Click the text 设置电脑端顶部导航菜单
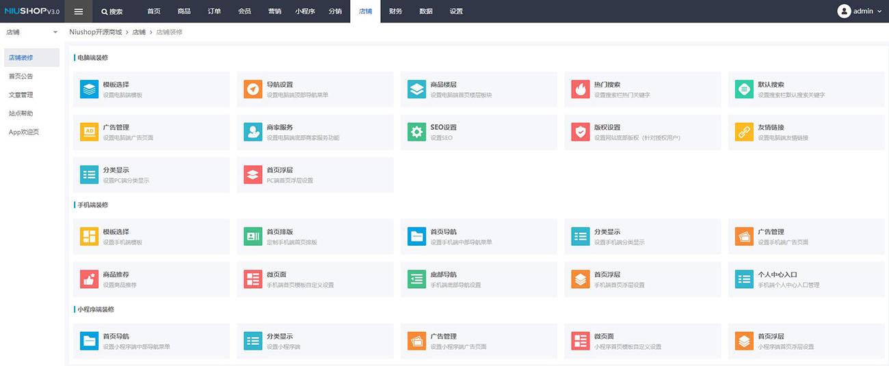 point(297,95)
